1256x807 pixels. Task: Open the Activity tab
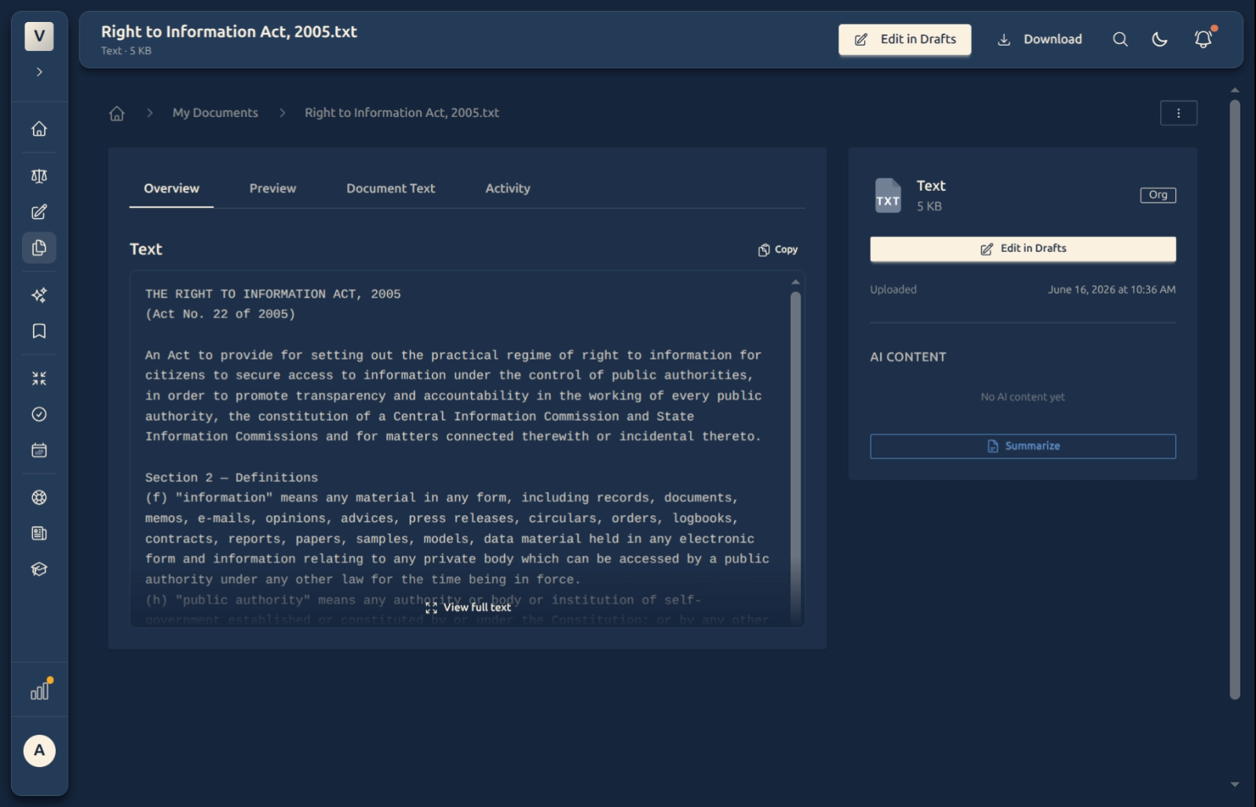click(x=508, y=188)
